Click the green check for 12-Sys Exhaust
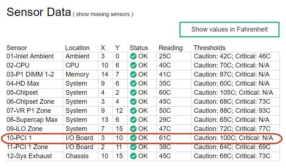Image resolution: width=286 pixels, height=168 pixels. (x=133, y=156)
